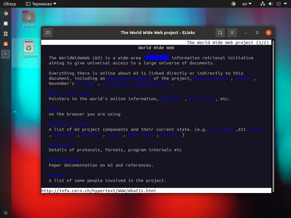Viewport: 291px width, 218px height.
Task: Open the Policy link
Action: (x=243, y=78)
